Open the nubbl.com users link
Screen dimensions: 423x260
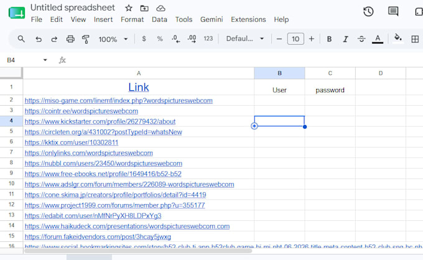[x=103, y=164]
